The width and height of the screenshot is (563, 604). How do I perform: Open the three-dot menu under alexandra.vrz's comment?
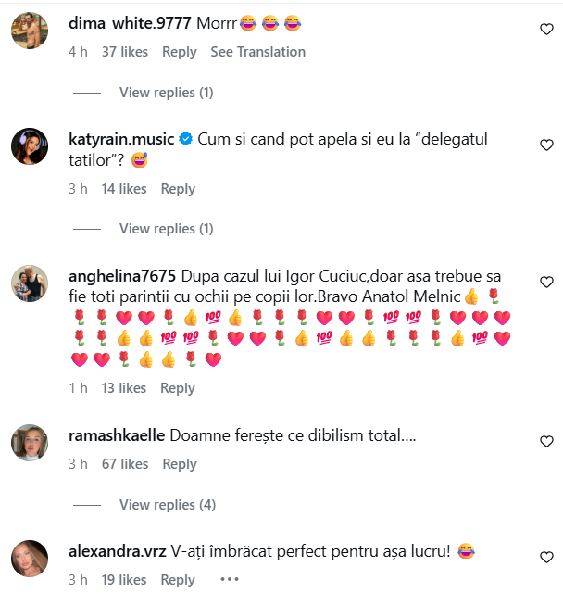[x=229, y=580]
